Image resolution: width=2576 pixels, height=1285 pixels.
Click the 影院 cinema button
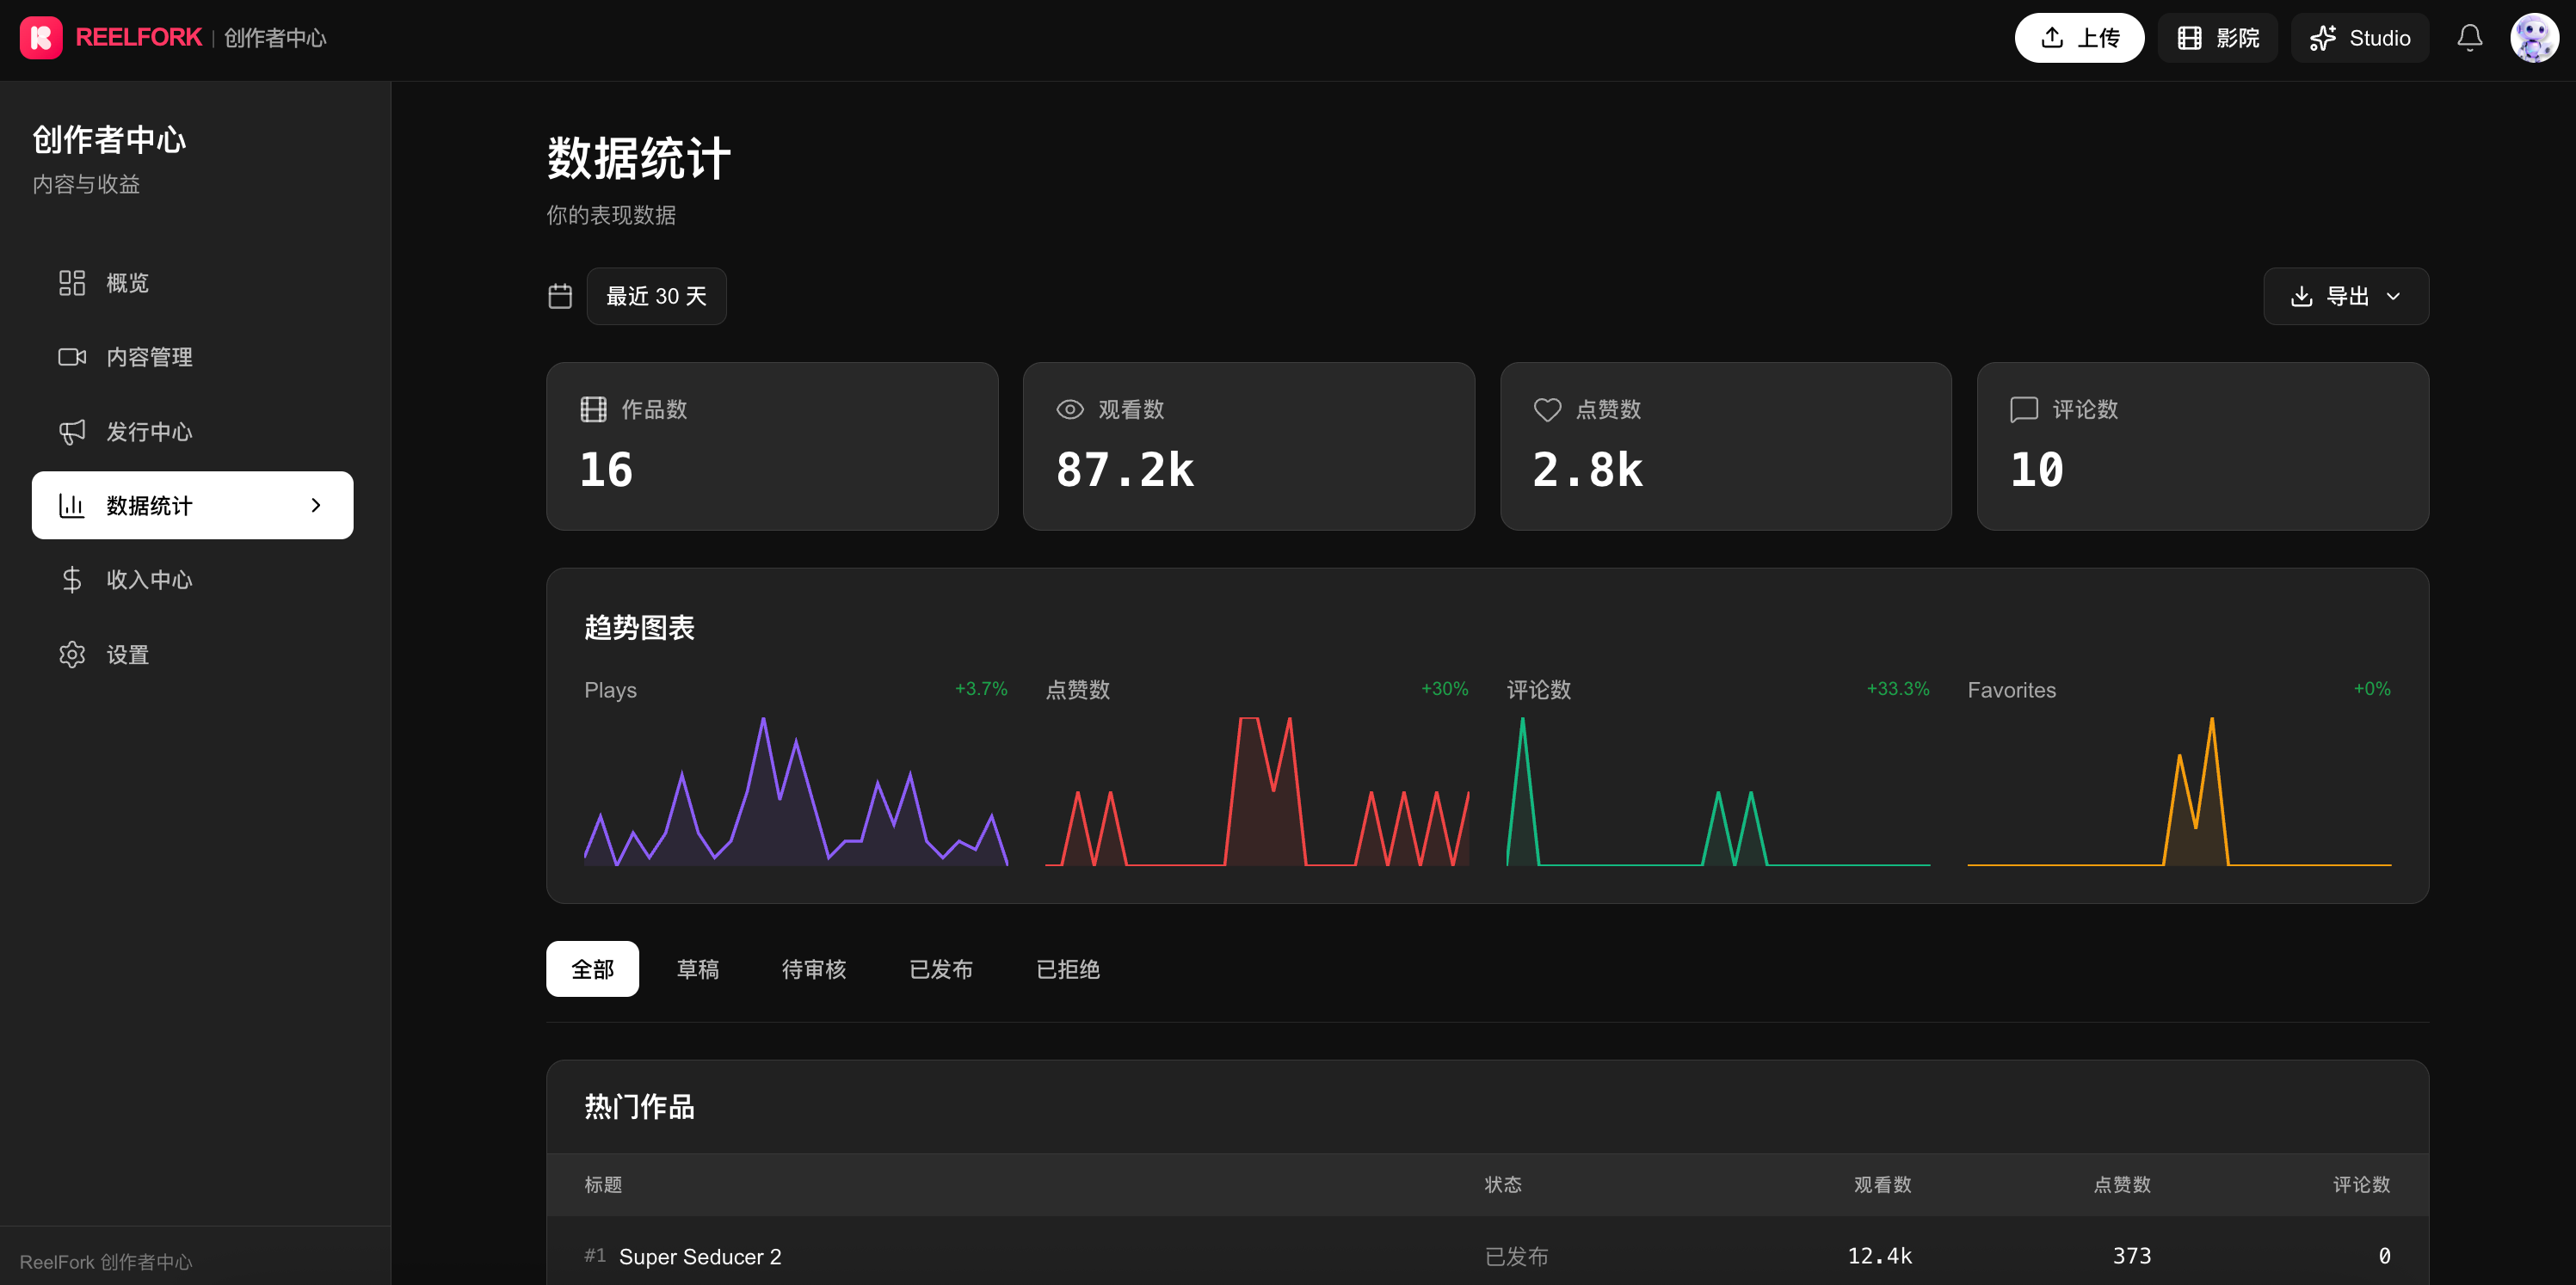2217,38
